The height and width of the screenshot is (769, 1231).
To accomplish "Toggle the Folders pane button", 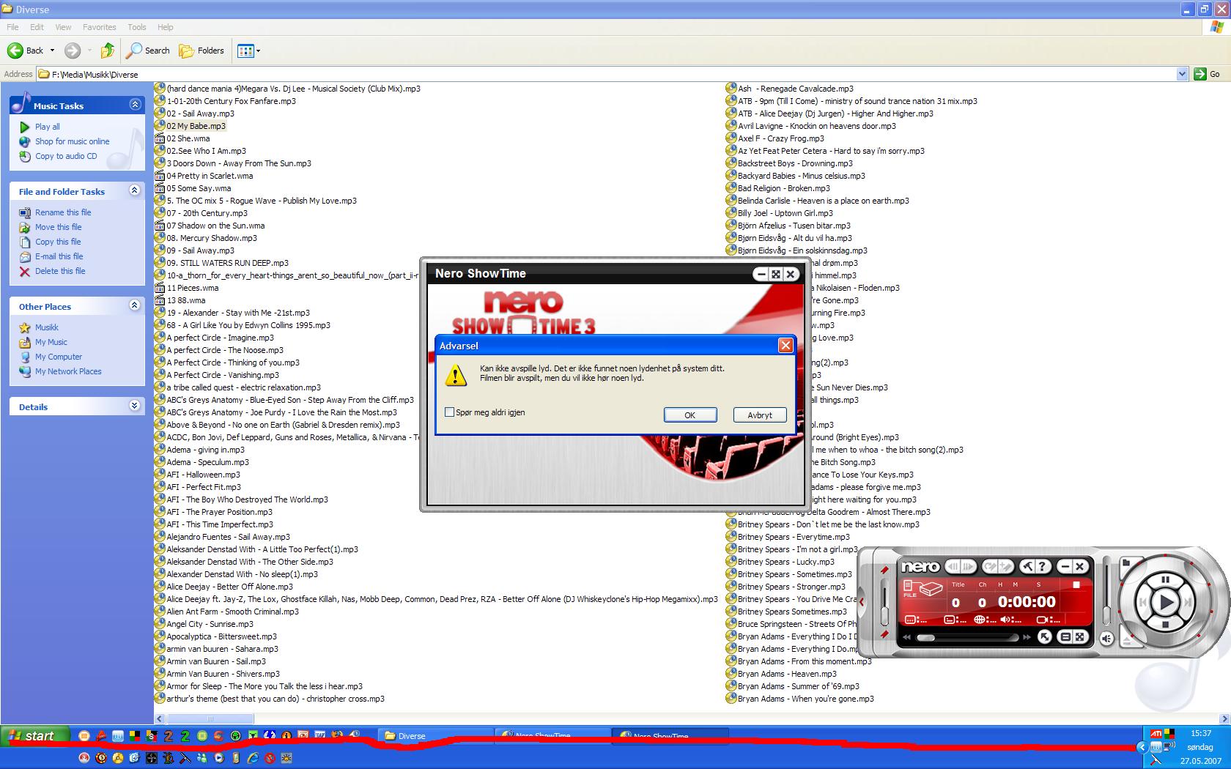I will [202, 51].
